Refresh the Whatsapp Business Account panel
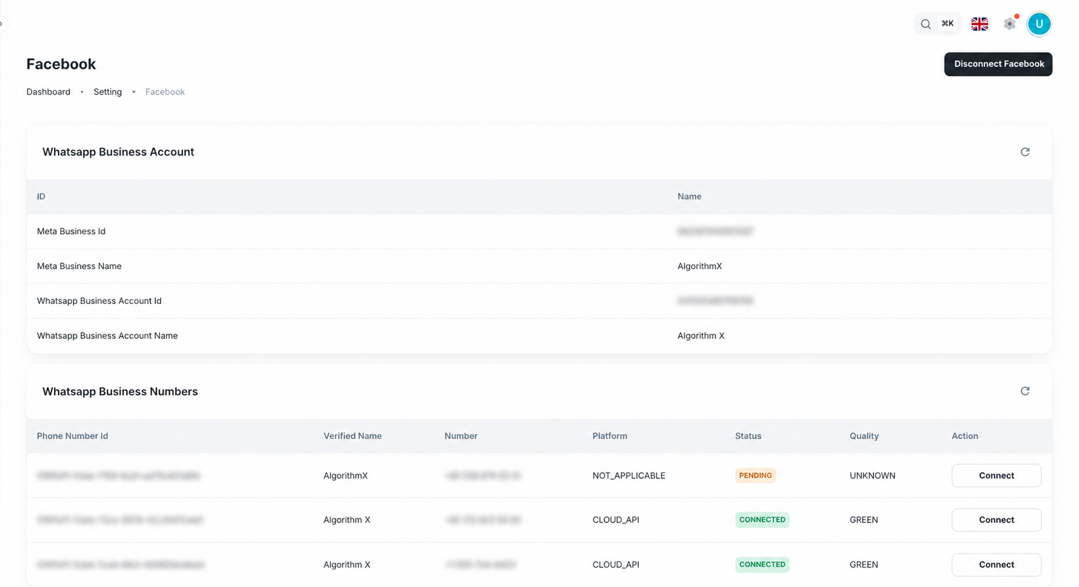This screenshot has height=587, width=1079. coord(1024,152)
